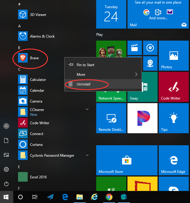Open Internet Explorer from the taskbar
190x203 pixels.
coord(94,197)
